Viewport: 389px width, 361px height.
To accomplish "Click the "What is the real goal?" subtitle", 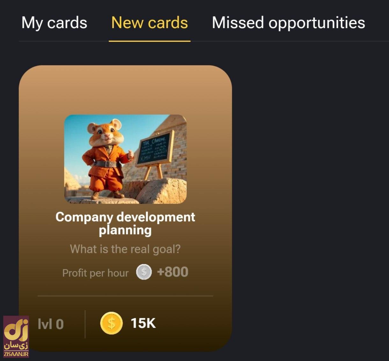I will pyautogui.click(x=125, y=249).
